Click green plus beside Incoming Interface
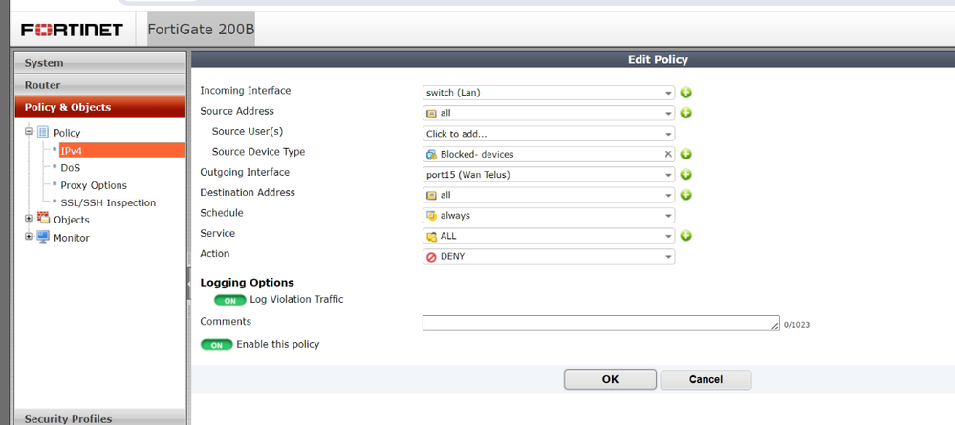955x425 pixels. [x=685, y=93]
